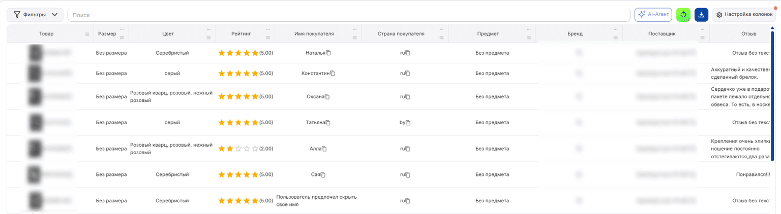Copy the buyer name Константин

point(333,74)
